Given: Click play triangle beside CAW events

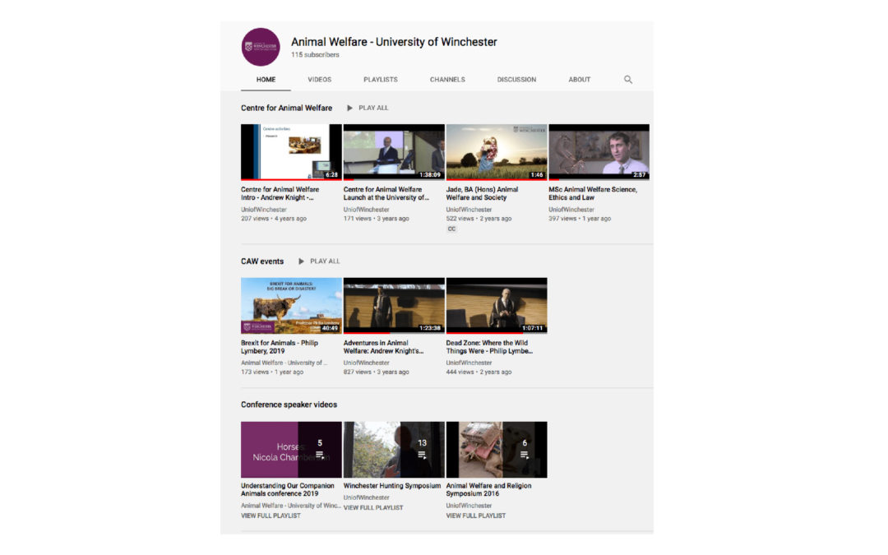Looking at the screenshot, I should tap(301, 261).
